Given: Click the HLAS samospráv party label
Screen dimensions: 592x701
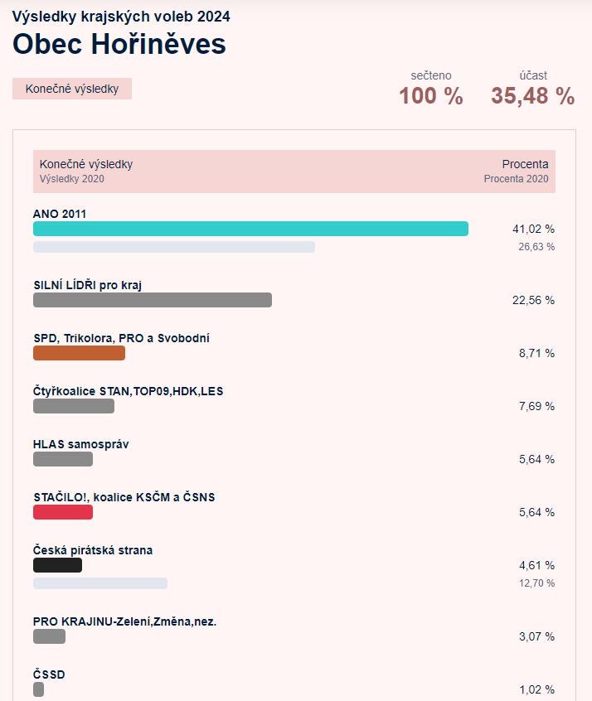Looking at the screenshot, I should (x=81, y=444).
